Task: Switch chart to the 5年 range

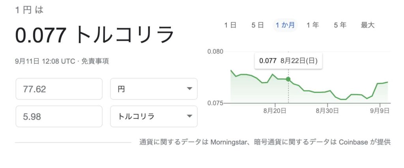Action: pos(340,25)
